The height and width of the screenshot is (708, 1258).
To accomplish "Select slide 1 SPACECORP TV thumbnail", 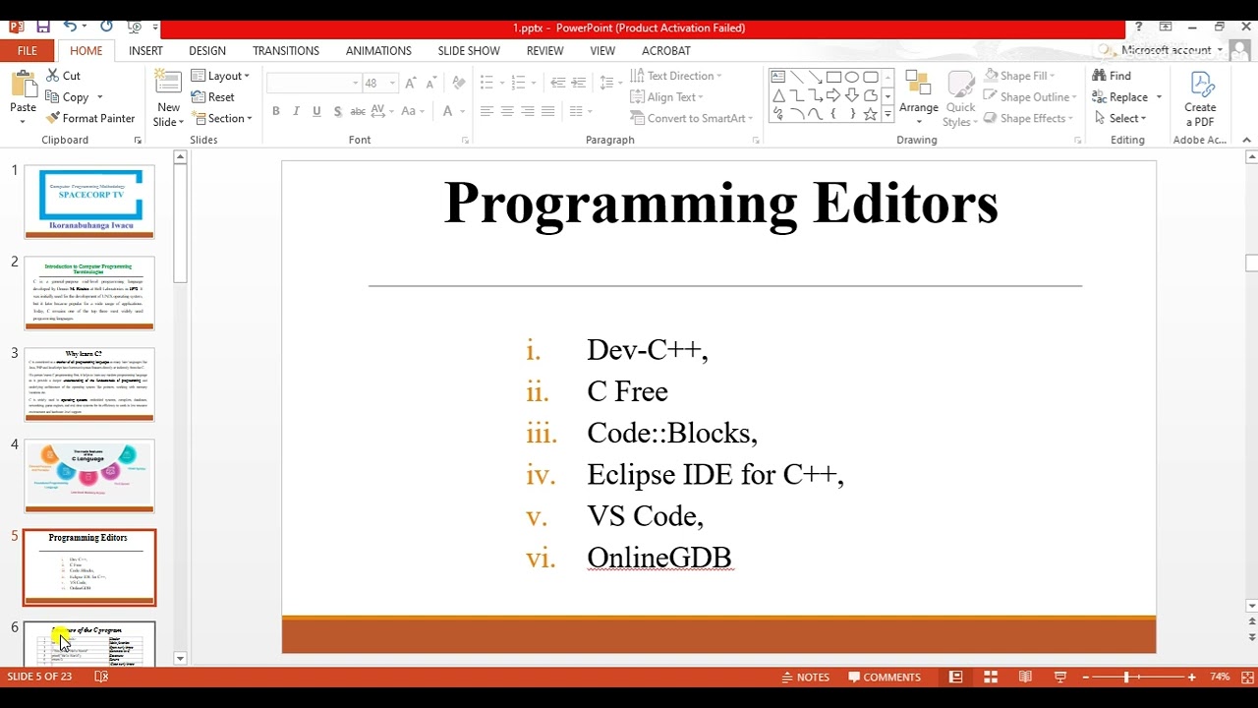I will point(89,202).
